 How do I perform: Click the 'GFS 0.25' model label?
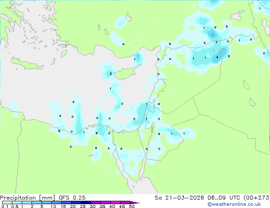72,198
